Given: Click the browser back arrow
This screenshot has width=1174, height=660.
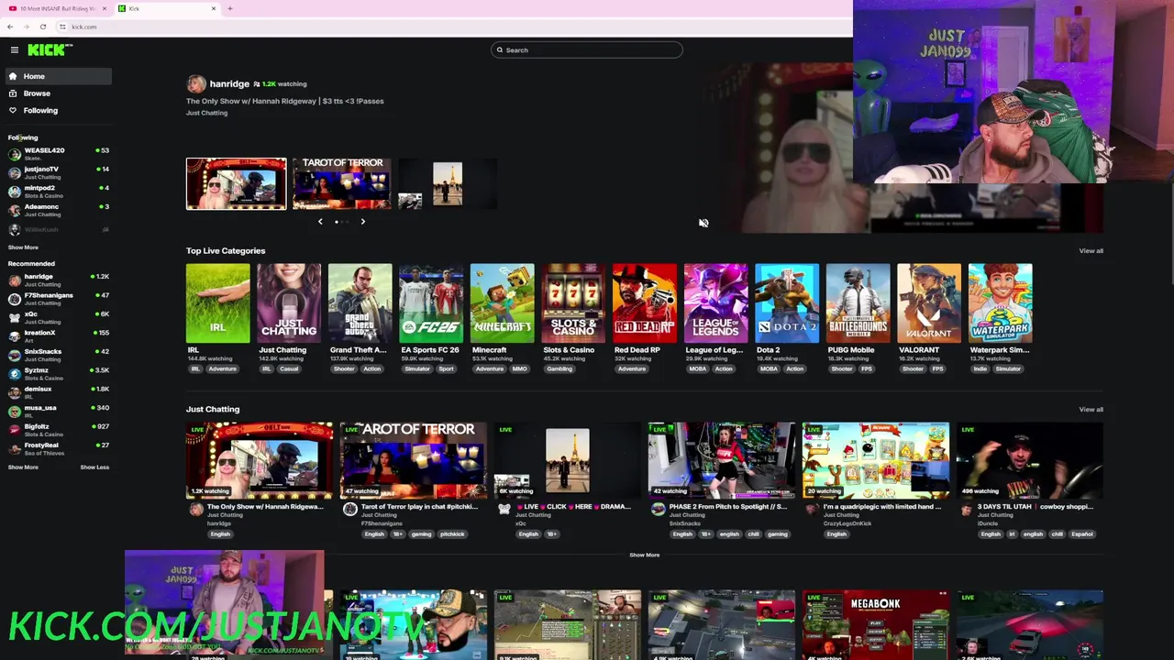Looking at the screenshot, I should pos(9,27).
